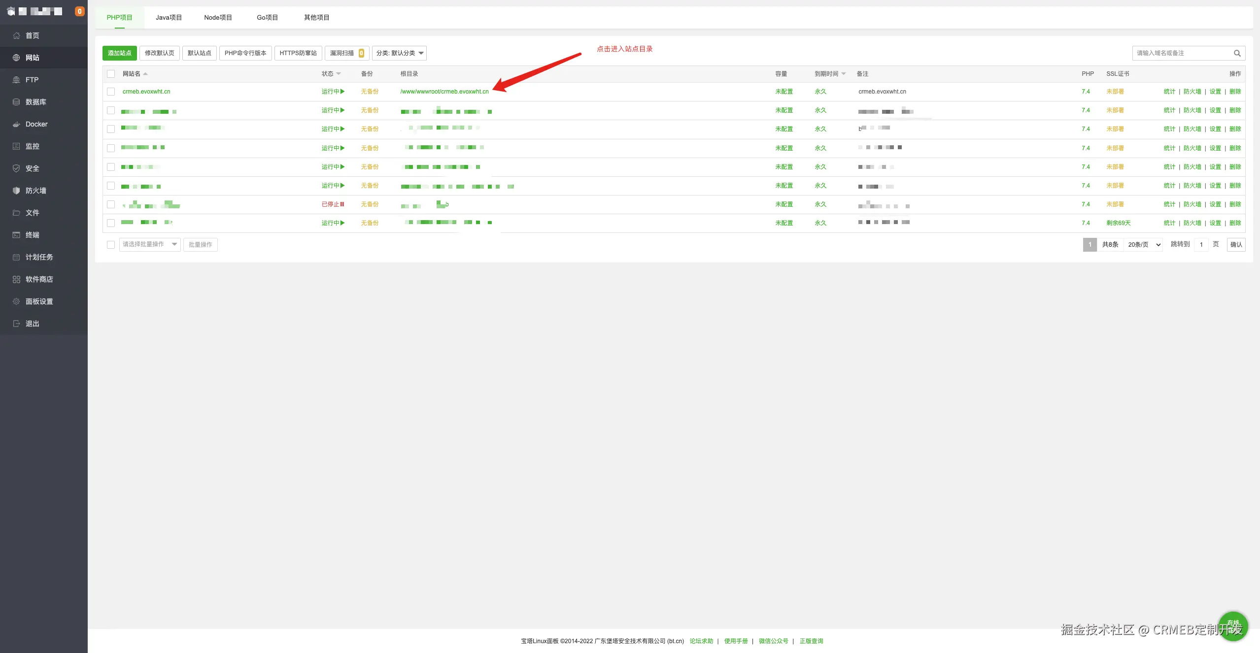Switch to the Node项目 tab
Image resolution: width=1260 pixels, height=653 pixels.
(218, 17)
